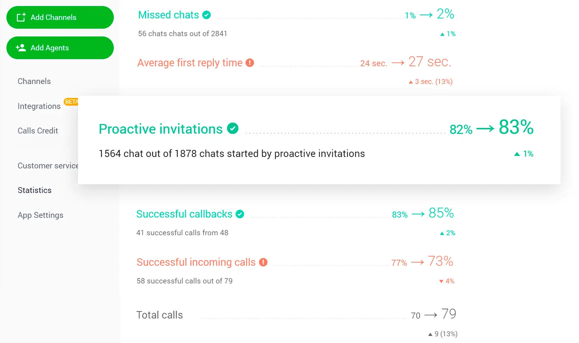Click the check badge next to Proactive invitations
Screen dimensions: 579x343
pos(233,128)
